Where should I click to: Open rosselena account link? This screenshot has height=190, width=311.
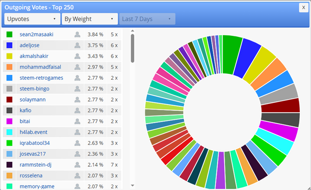(31, 176)
